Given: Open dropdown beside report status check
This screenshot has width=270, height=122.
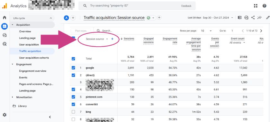Looking at the screenshot, I should click(x=153, y=18).
